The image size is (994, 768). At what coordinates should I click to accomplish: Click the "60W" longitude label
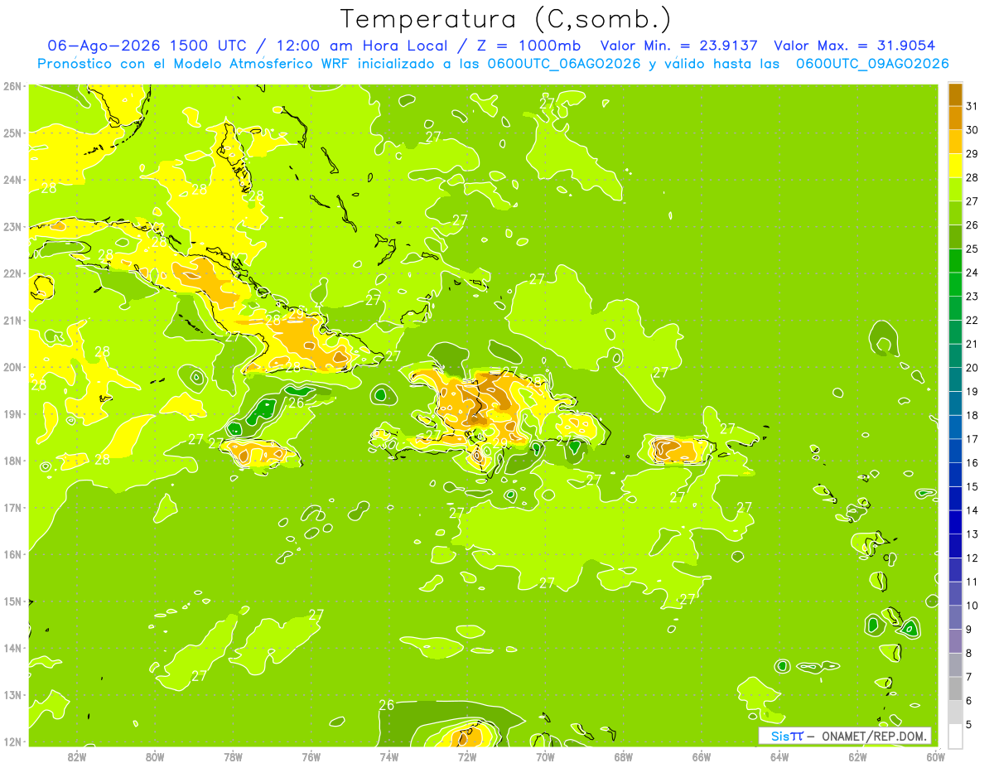(x=935, y=756)
